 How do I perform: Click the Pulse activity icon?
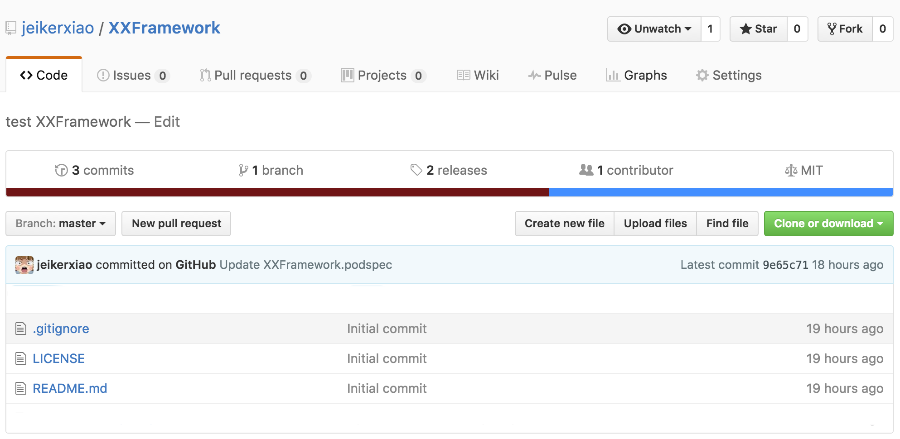534,76
